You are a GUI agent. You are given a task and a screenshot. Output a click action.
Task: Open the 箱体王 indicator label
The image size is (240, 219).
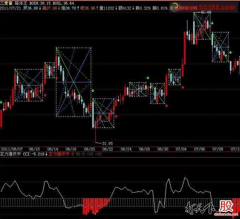pos(21,3)
